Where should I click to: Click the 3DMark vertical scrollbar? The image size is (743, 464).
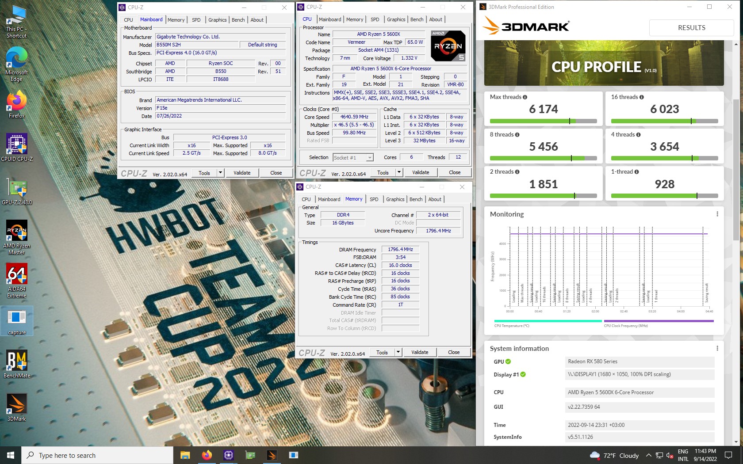(736, 170)
